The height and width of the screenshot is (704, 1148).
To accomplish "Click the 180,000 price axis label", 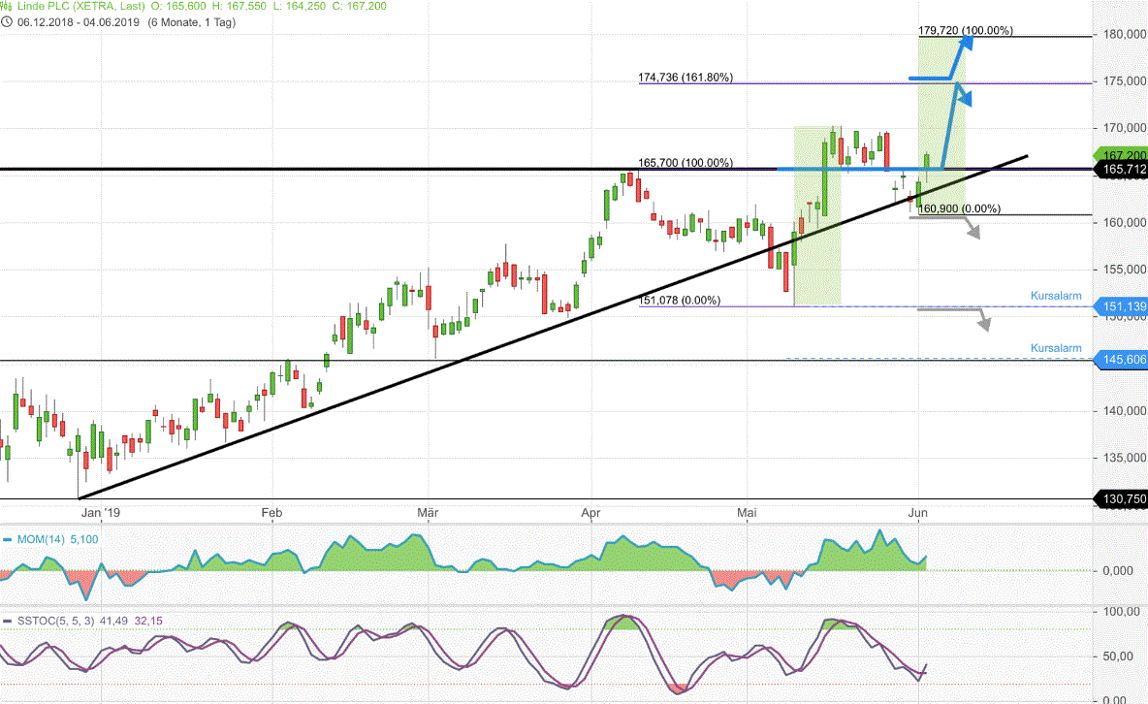I will point(1125,35).
